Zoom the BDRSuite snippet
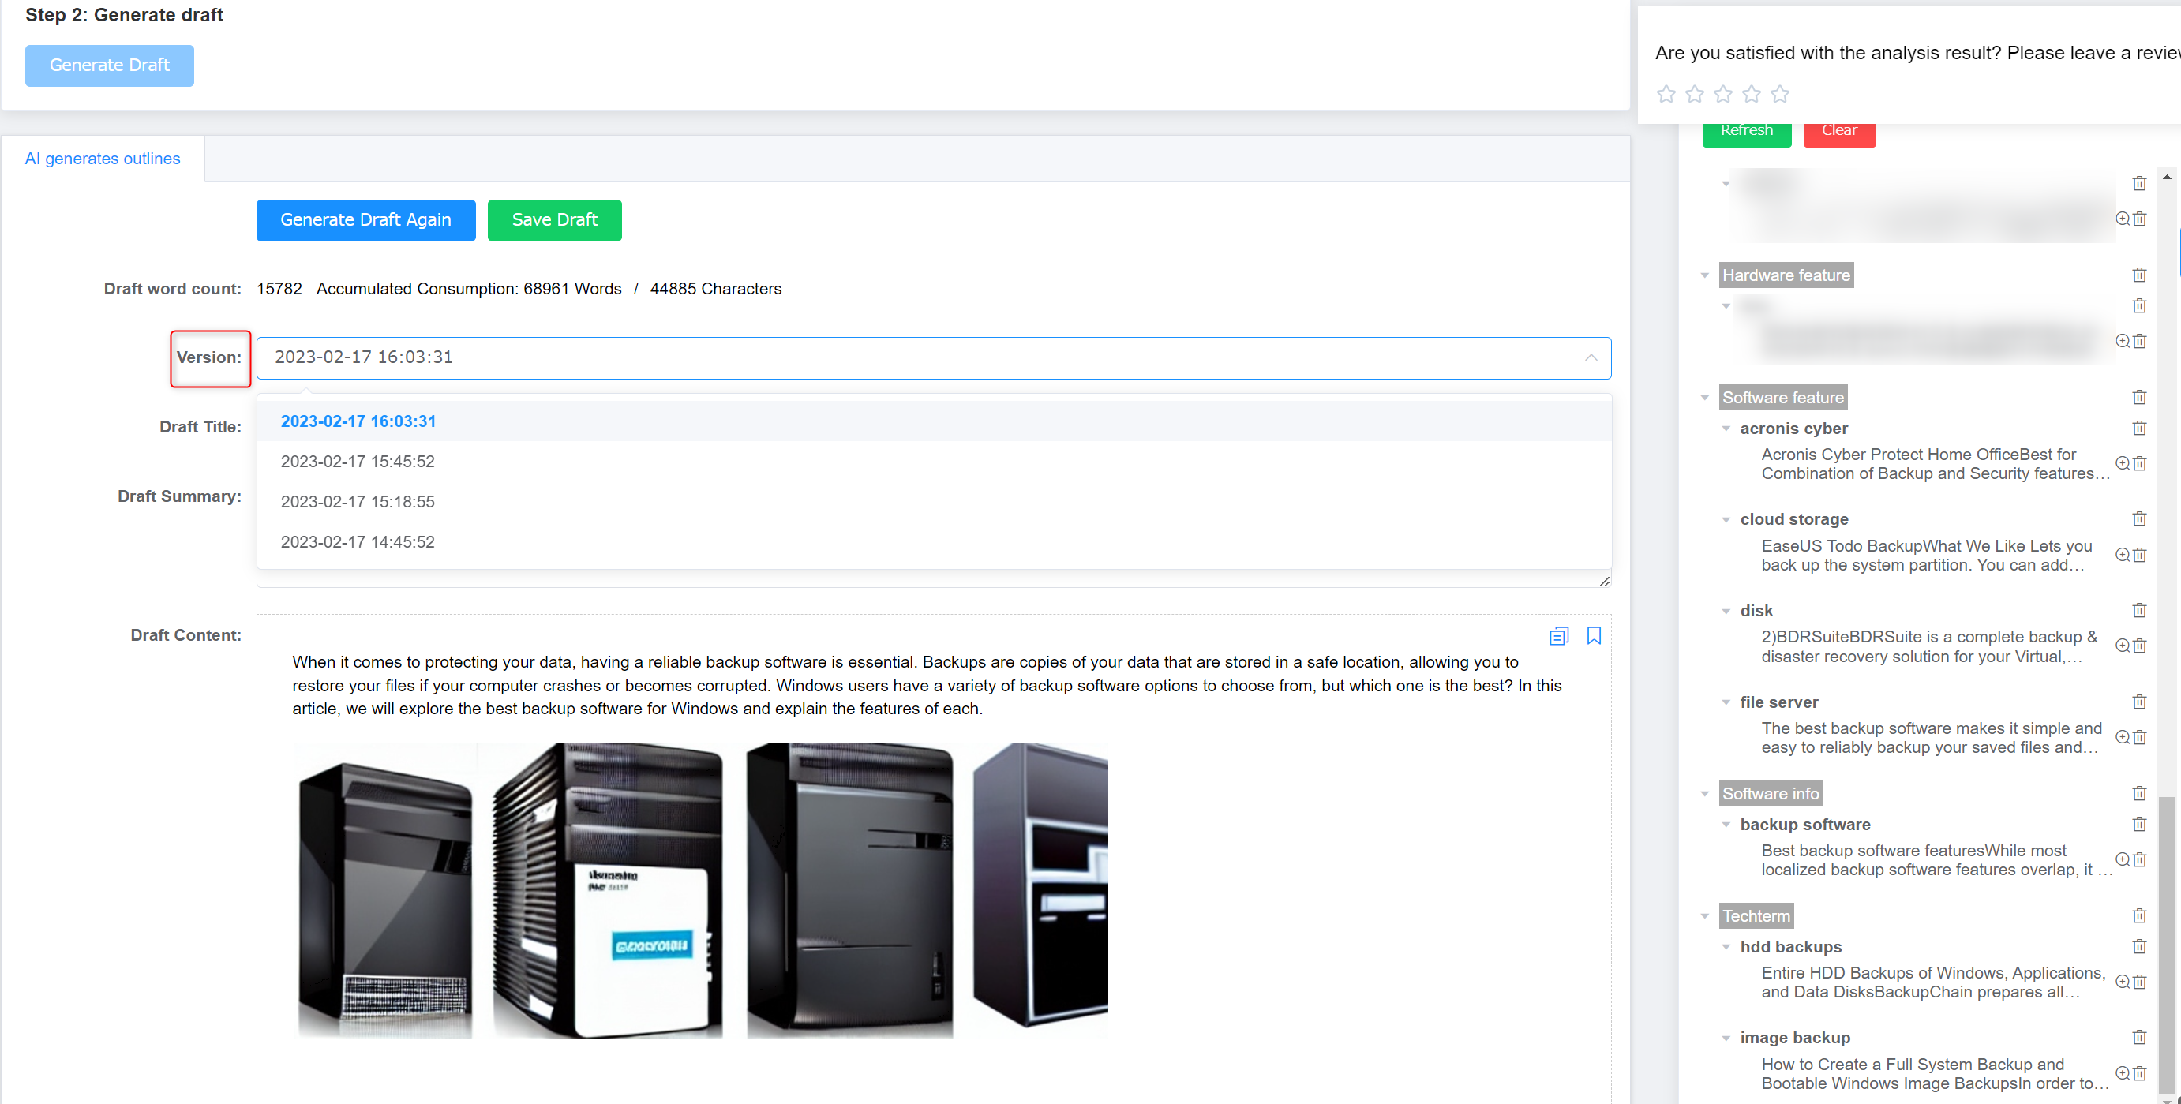Image resolution: width=2181 pixels, height=1104 pixels. [x=2123, y=646]
